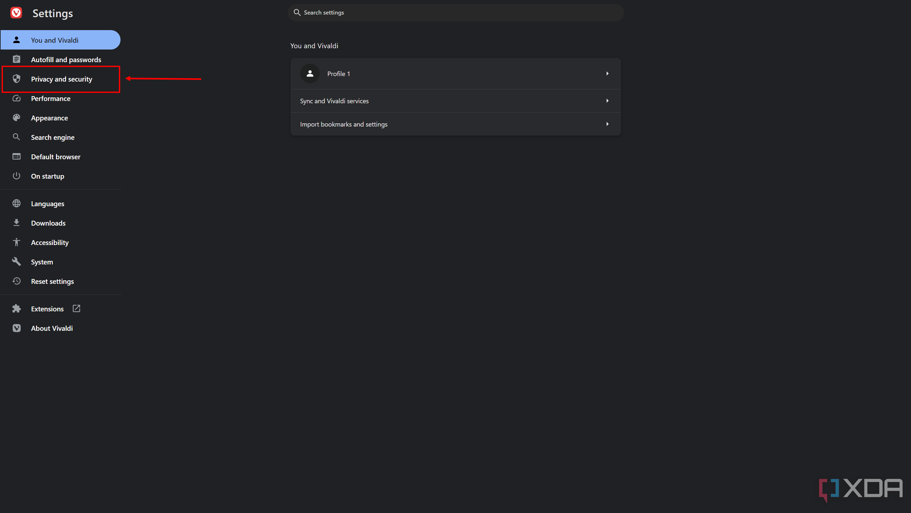The image size is (911, 513).
Task: Click the Appearance settings icon
Action: [x=17, y=117]
